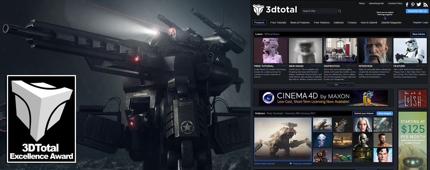Image resolution: width=430 pixels, height=170 pixels.
Task: Click the INTERVIEW headline
Action: pos(365,66)
